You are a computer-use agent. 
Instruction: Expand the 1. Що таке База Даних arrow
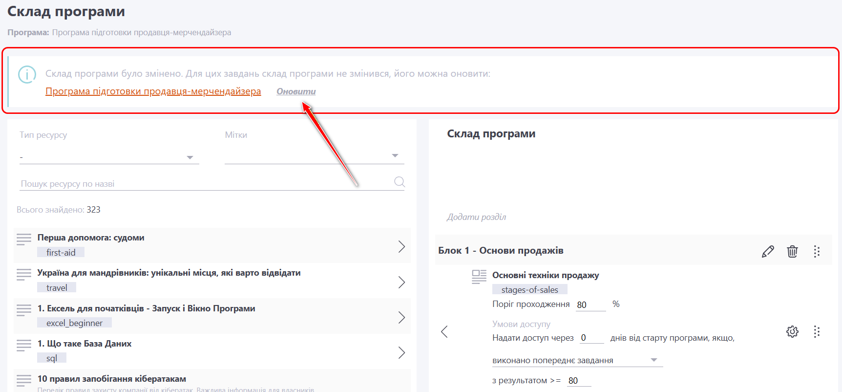coord(401,352)
